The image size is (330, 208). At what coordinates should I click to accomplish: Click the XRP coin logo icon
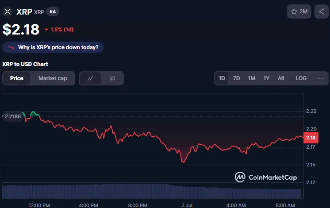click(x=8, y=12)
